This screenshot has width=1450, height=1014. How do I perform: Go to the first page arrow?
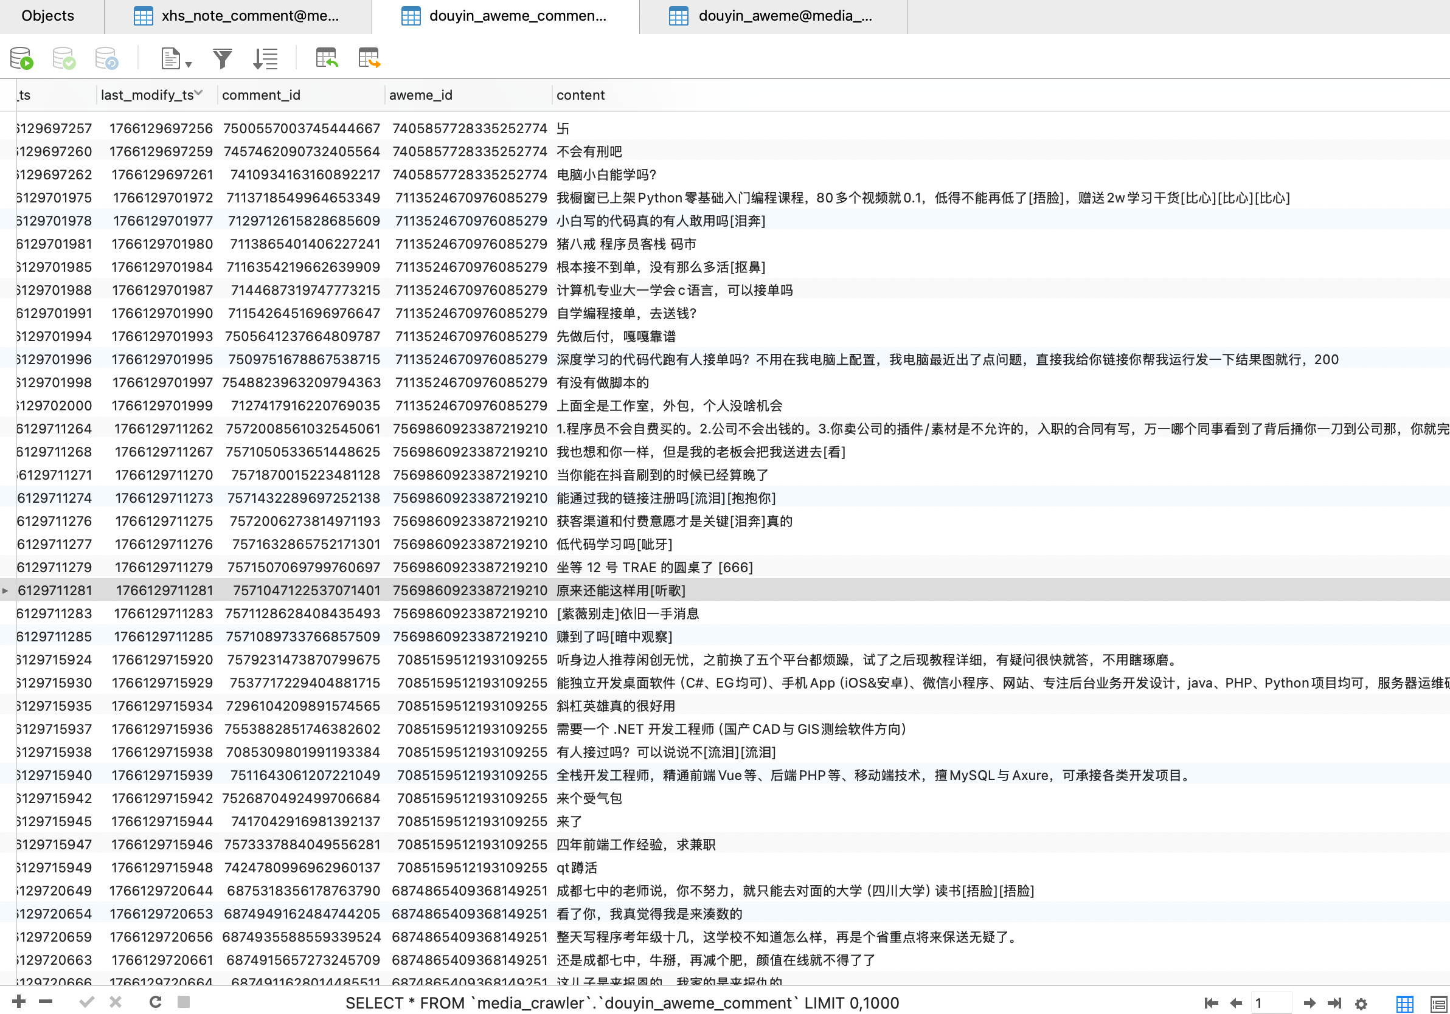1210,1002
